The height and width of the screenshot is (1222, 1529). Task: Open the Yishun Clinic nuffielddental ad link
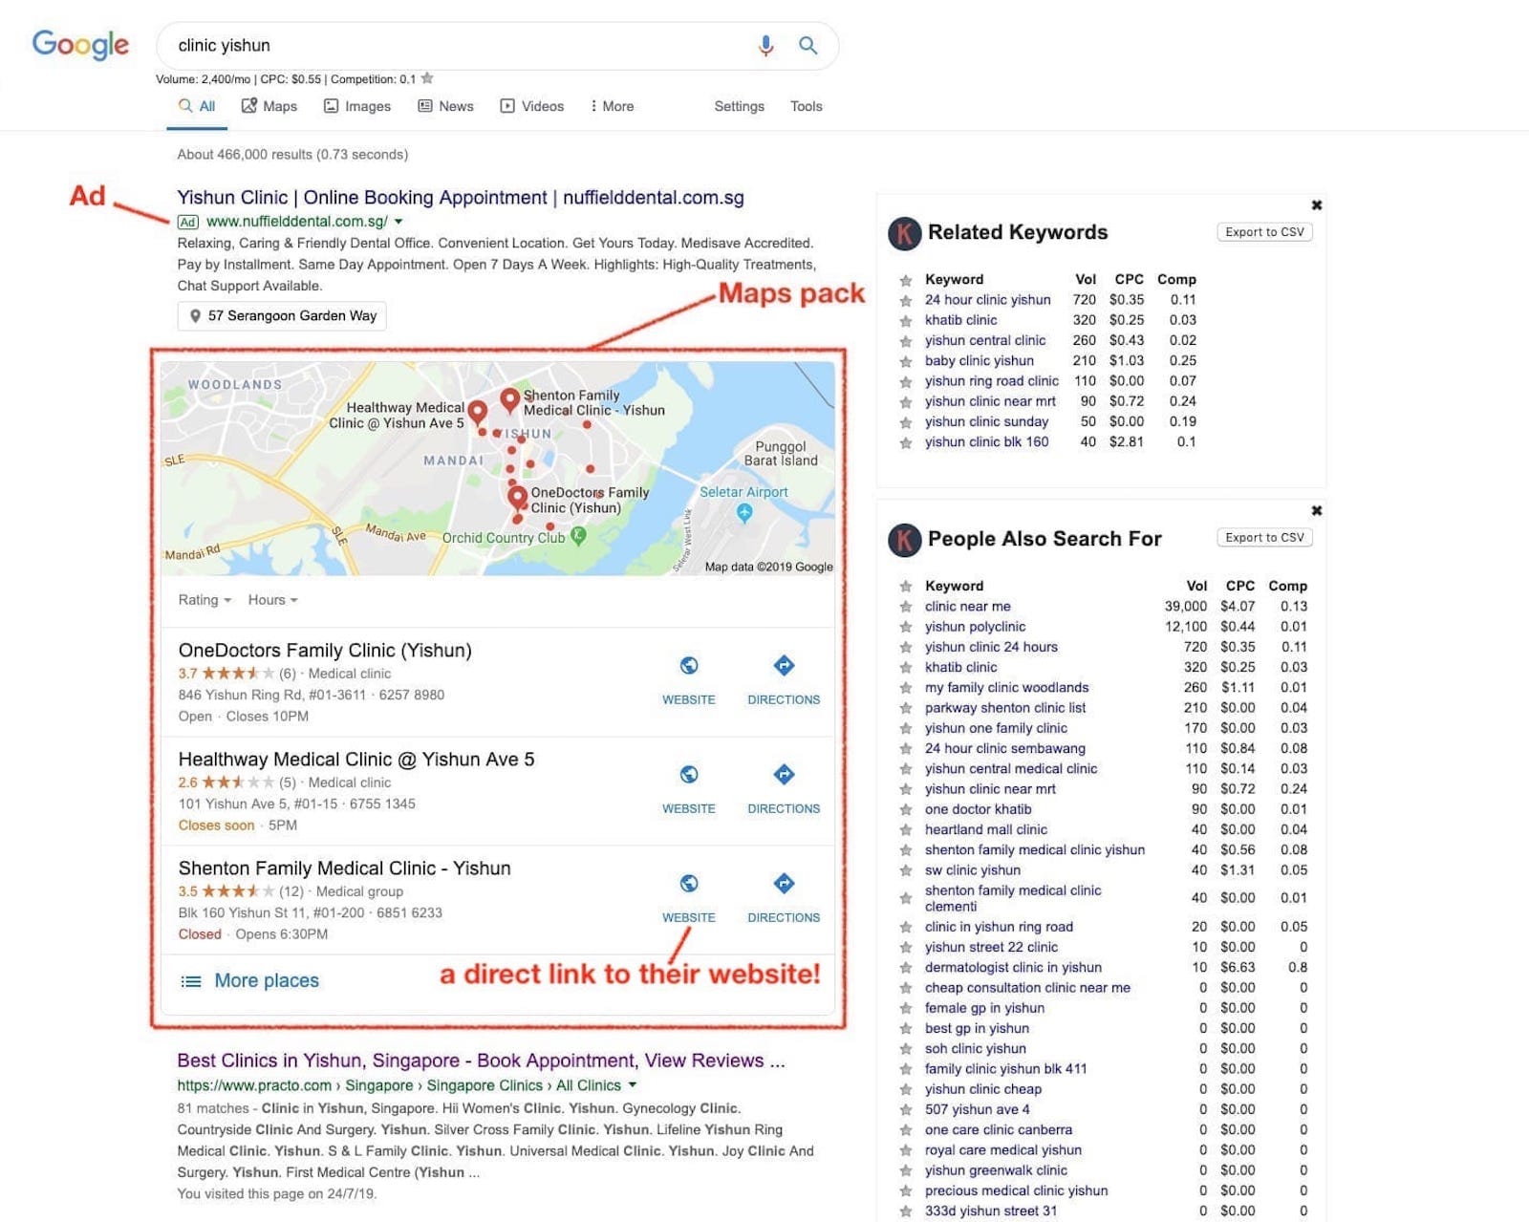[461, 198]
